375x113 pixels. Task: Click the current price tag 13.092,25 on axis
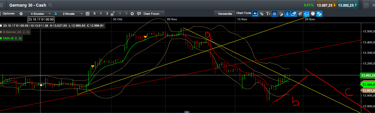[x=367, y=75]
